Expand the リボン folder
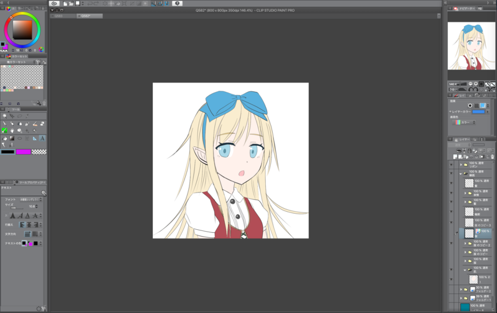This screenshot has height=313, width=497. (461, 165)
